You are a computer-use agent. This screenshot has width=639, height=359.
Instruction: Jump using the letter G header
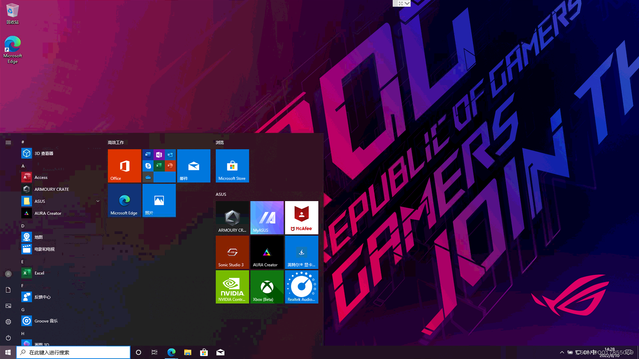point(23,310)
